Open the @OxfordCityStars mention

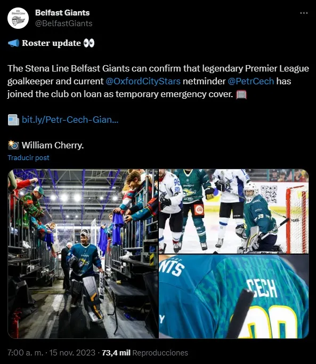[143, 81]
